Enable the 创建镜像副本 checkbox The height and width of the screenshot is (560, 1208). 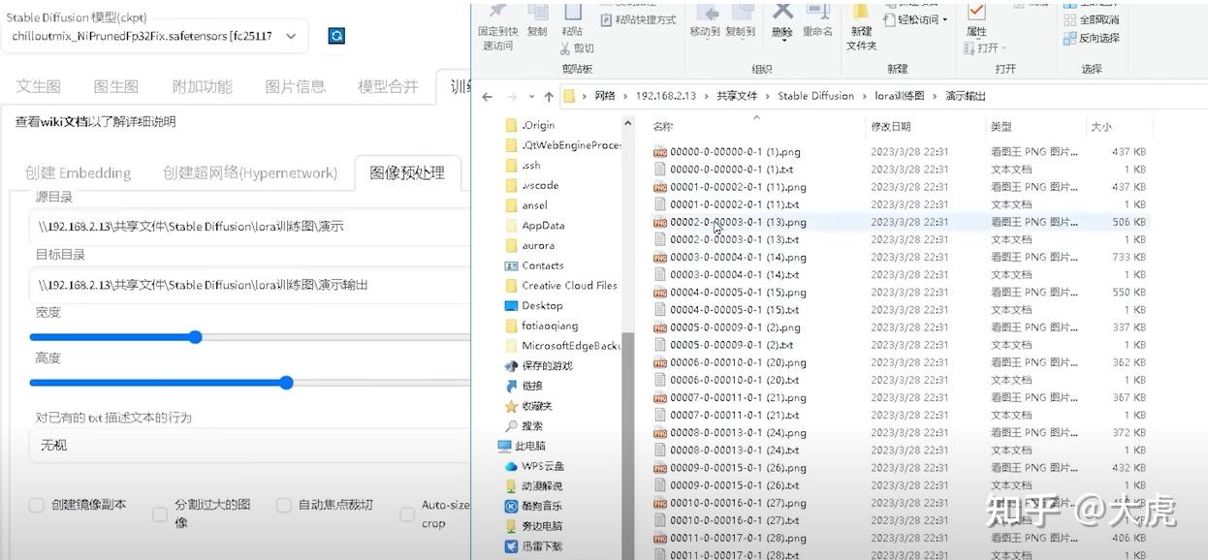[x=35, y=505]
